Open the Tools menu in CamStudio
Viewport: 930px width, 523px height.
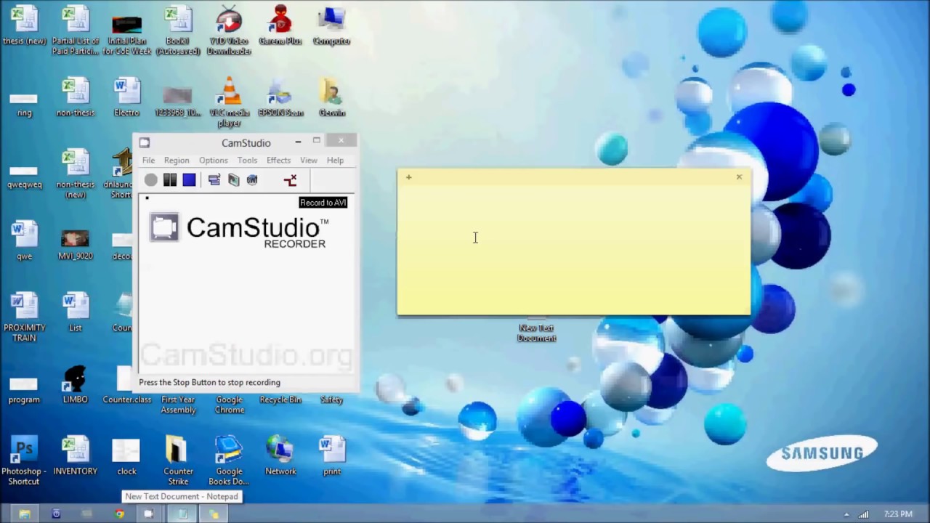(x=247, y=161)
